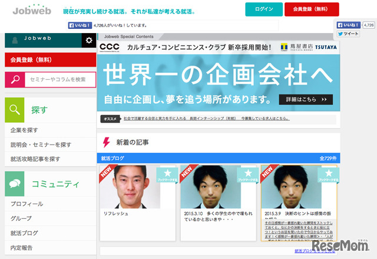
Task: Open 内定報告 menu item
Action: (51, 248)
